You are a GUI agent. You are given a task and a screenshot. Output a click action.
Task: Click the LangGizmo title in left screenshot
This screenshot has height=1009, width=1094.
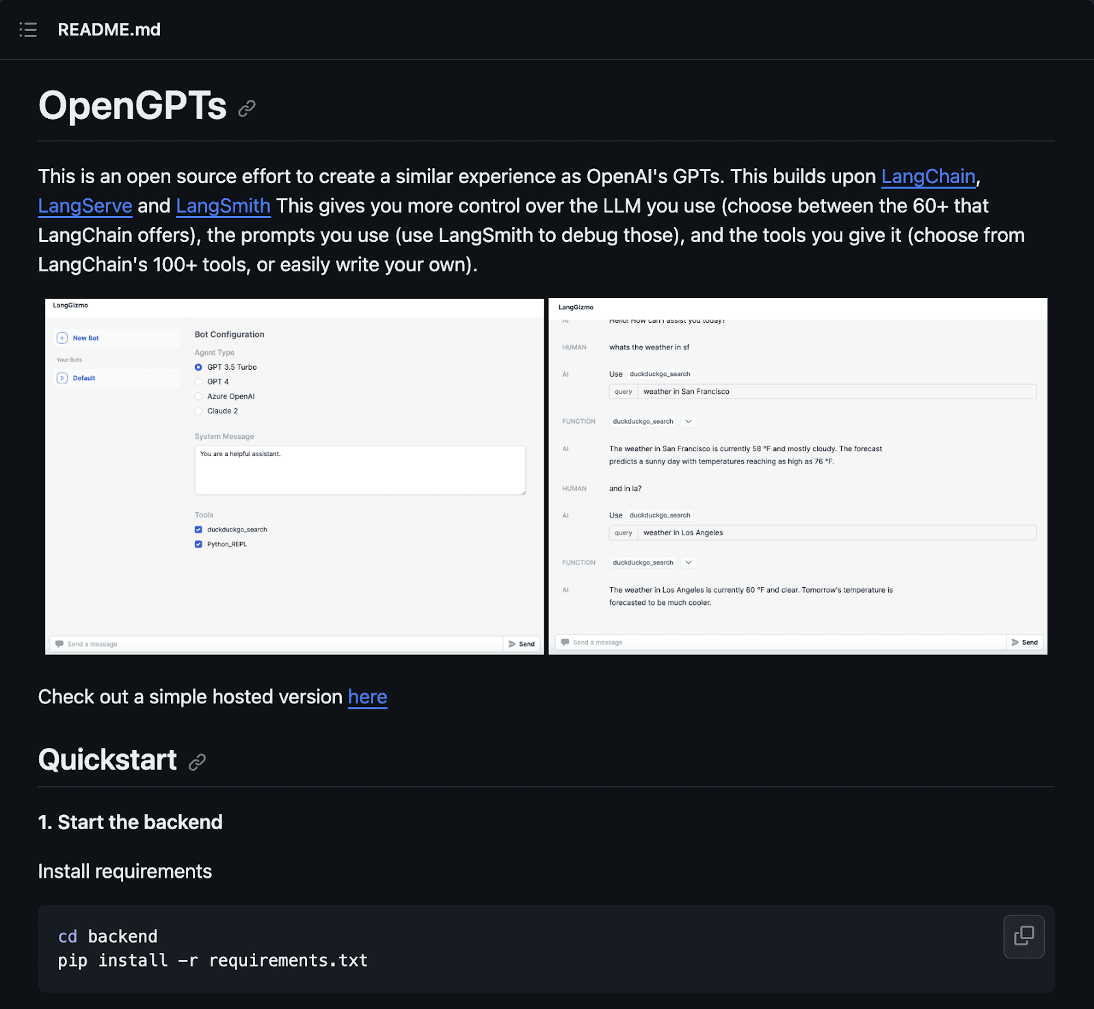point(70,306)
